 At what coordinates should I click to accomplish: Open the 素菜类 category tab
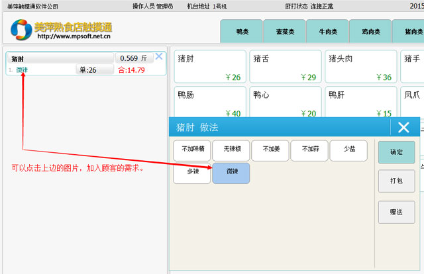284,31
